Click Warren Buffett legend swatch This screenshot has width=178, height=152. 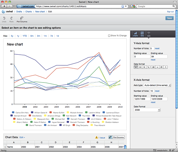[x=51, y=112]
